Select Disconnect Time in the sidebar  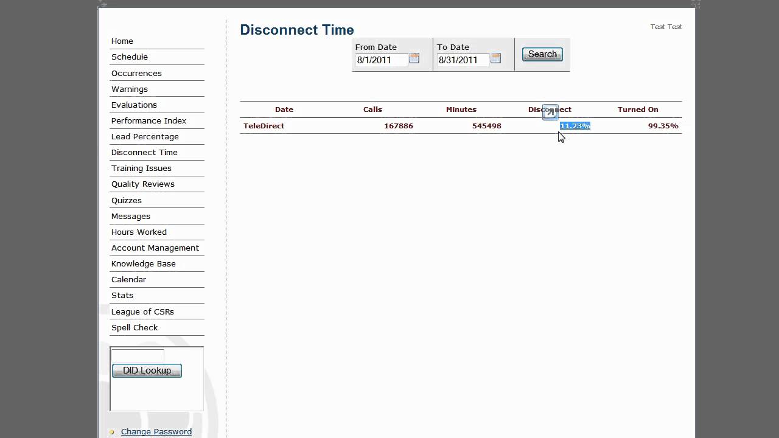(x=144, y=152)
